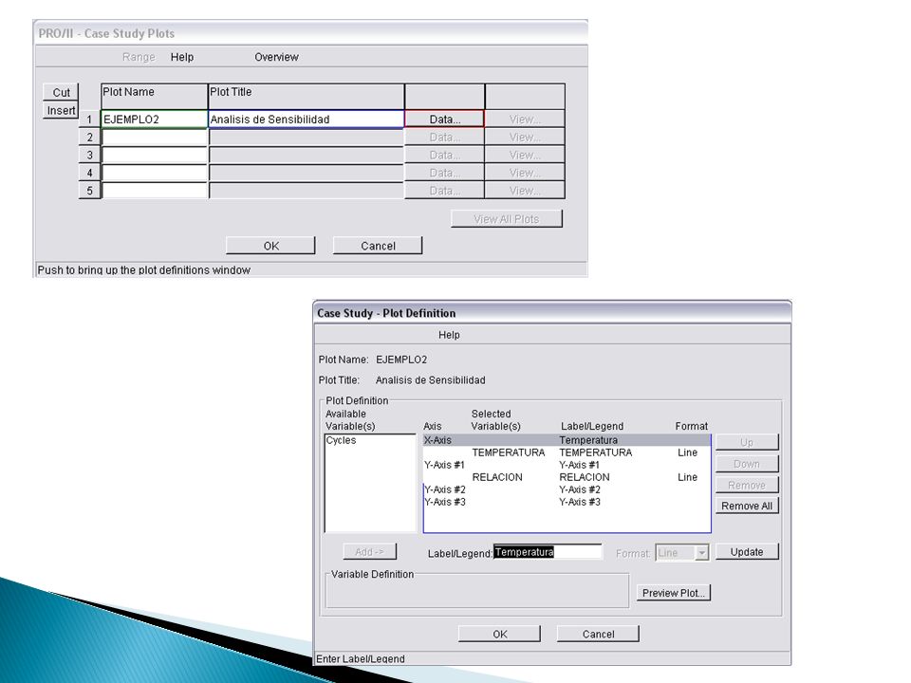Click Data button in row 3
The height and width of the screenshot is (683, 911).
[444, 155]
